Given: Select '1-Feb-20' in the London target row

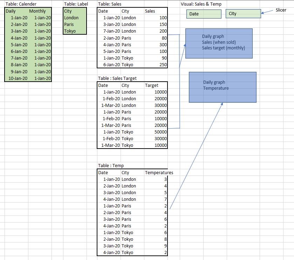Looking at the screenshot, I should pyautogui.click(x=111, y=98).
